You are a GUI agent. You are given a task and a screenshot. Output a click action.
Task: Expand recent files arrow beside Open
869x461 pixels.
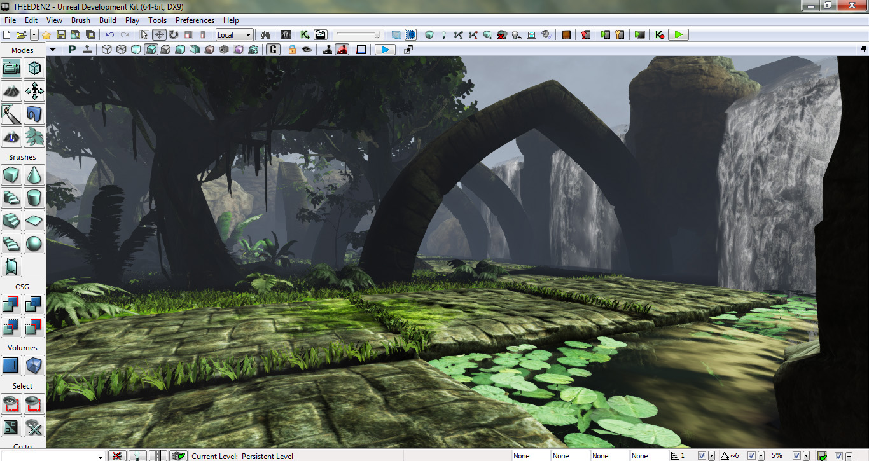coord(34,34)
